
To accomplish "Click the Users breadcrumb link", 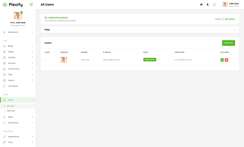I will coord(218,19).
